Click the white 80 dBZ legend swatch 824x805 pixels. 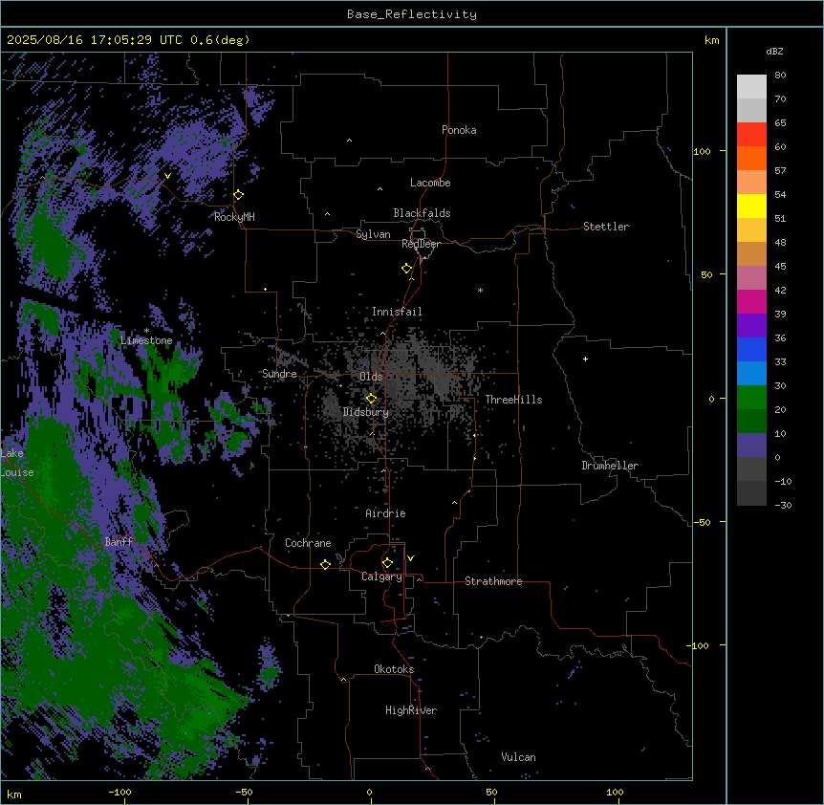751,87
